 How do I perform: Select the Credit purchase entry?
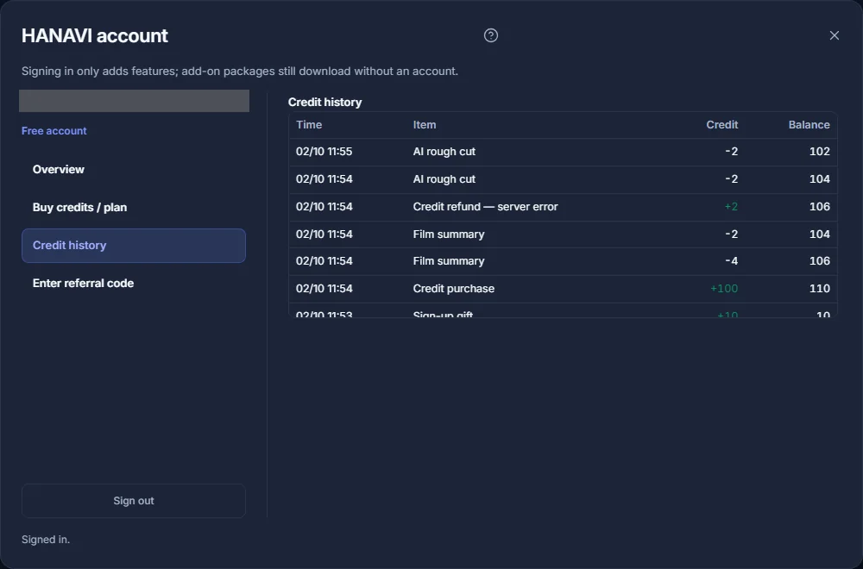pos(454,289)
